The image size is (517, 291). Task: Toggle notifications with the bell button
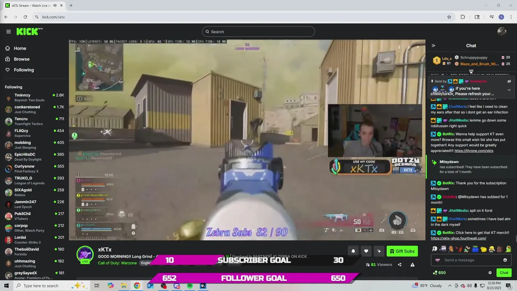[x=353, y=251]
